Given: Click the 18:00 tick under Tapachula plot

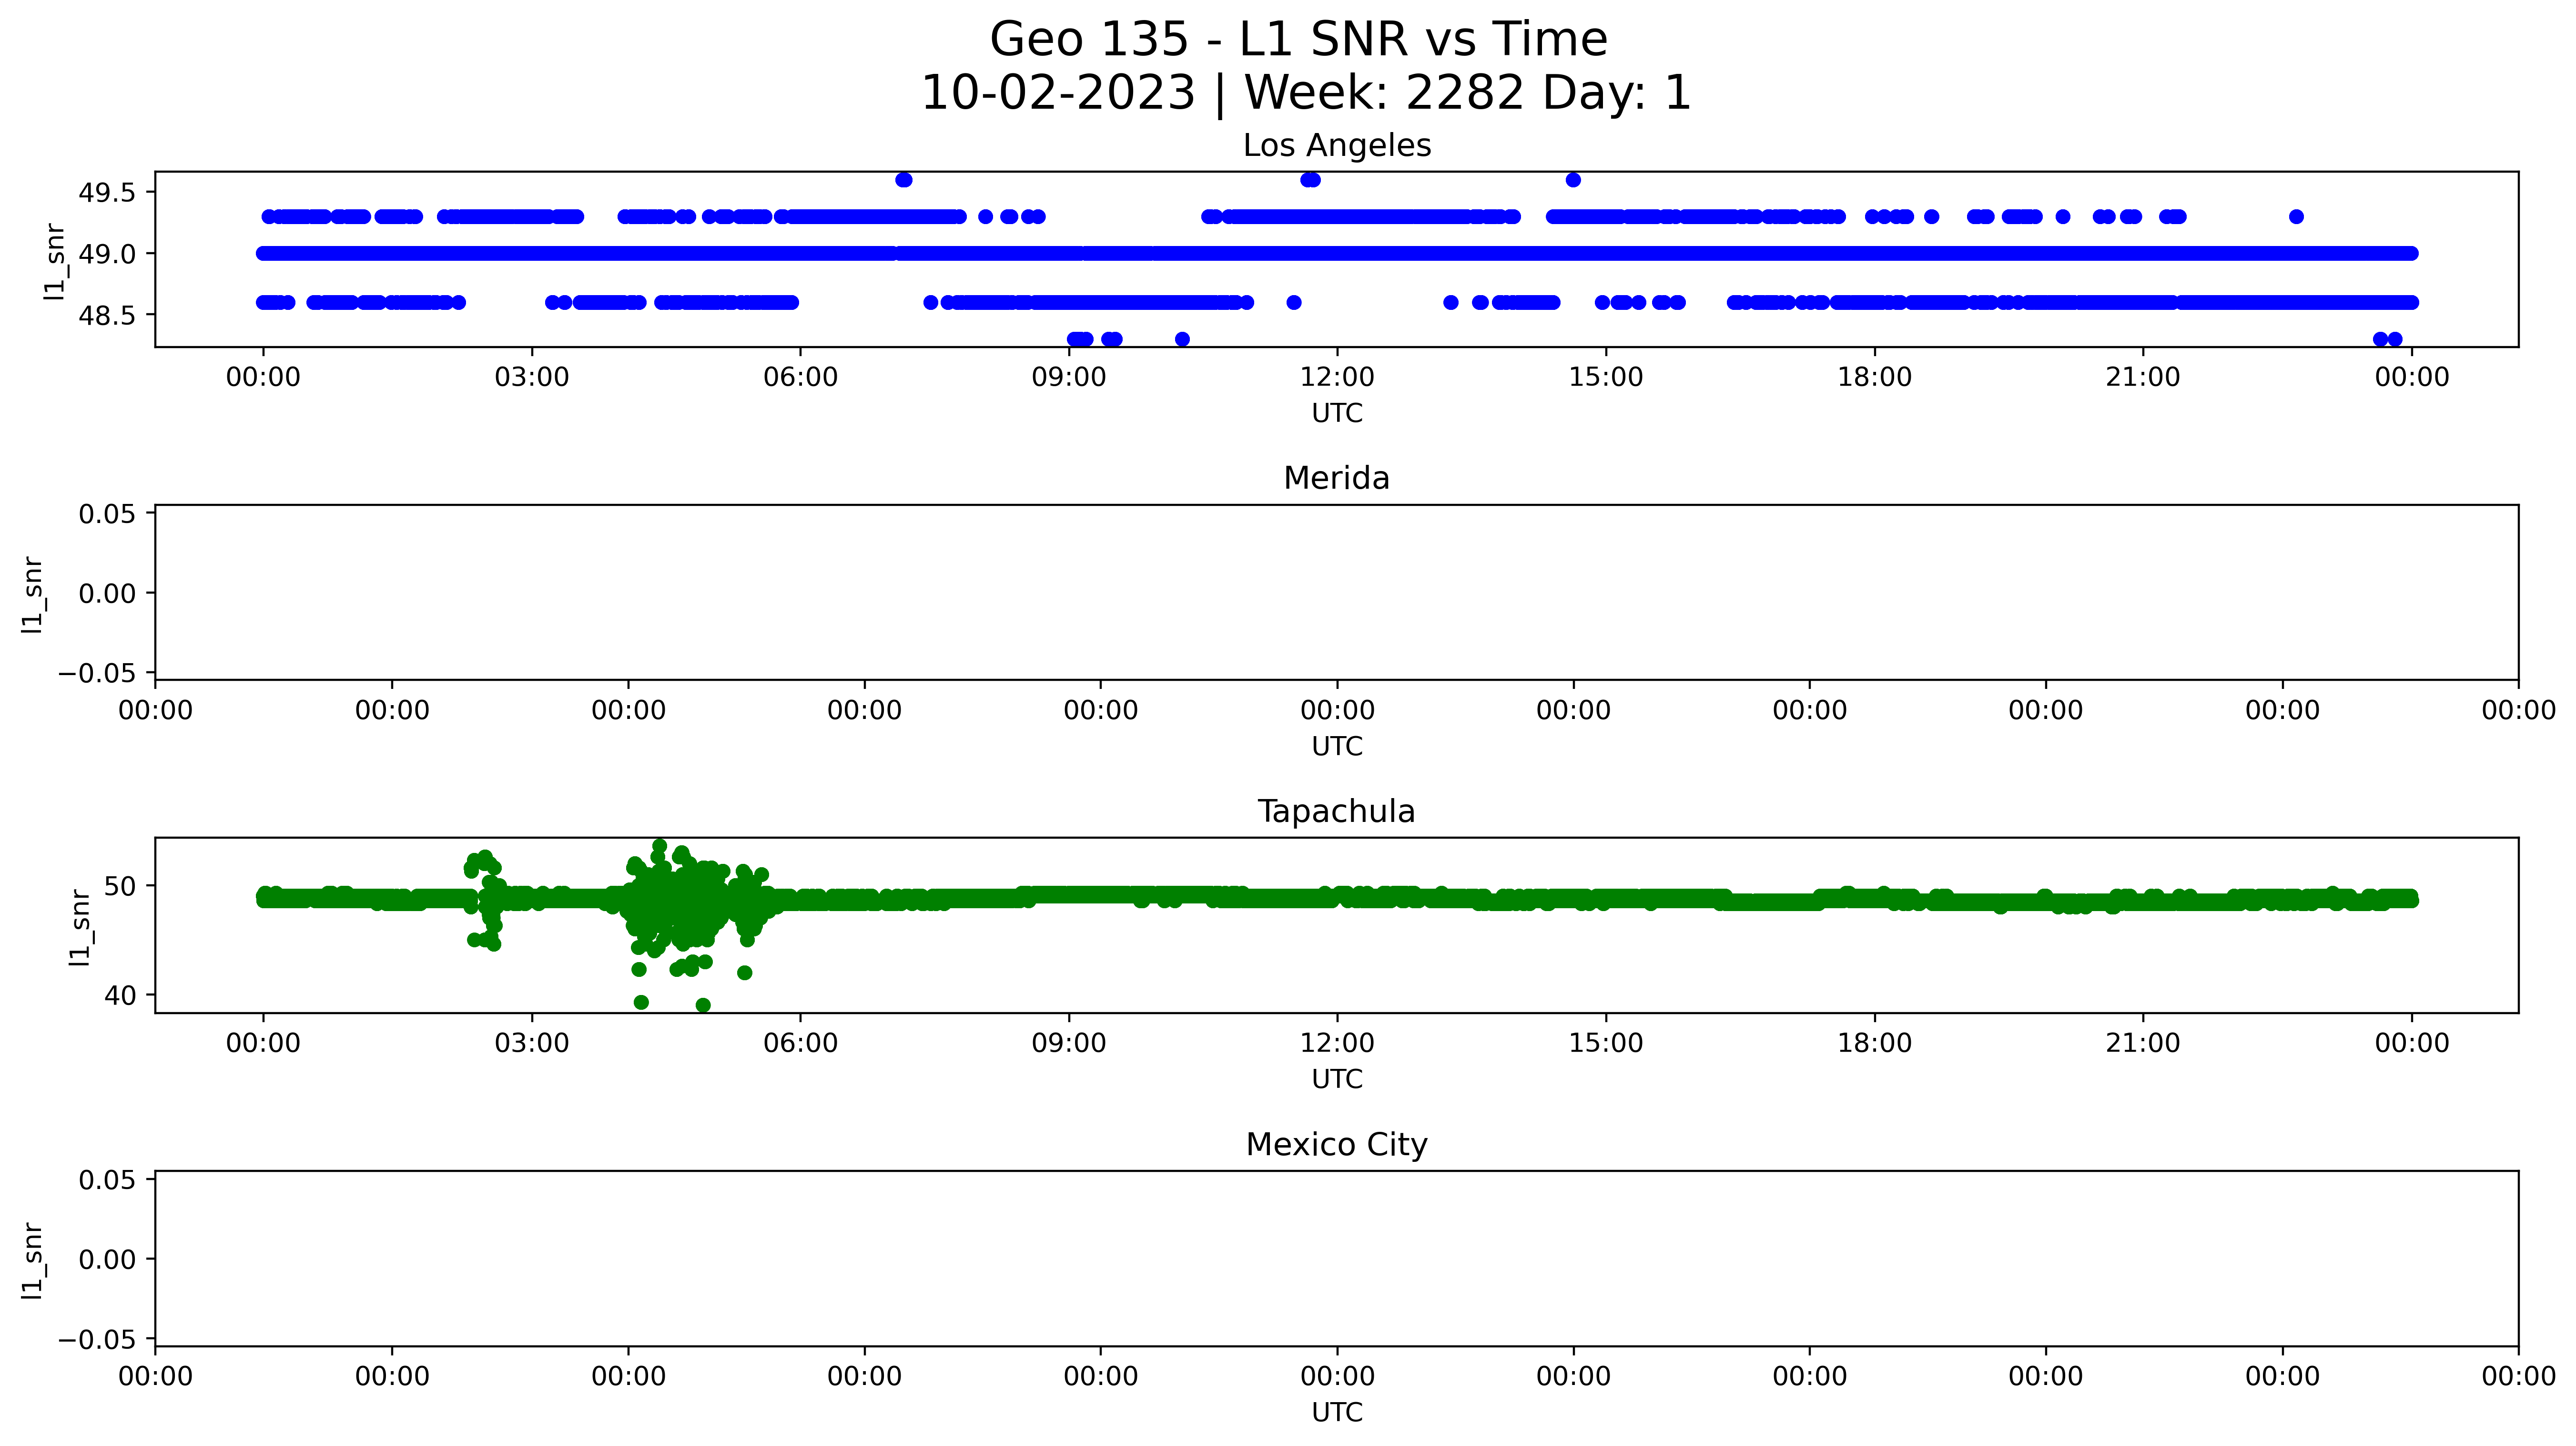Looking at the screenshot, I should (x=1874, y=1044).
